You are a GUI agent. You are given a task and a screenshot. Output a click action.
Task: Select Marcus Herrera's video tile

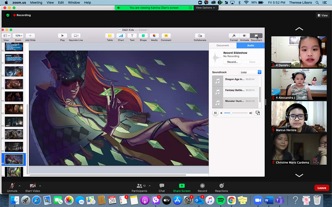click(x=299, y=117)
